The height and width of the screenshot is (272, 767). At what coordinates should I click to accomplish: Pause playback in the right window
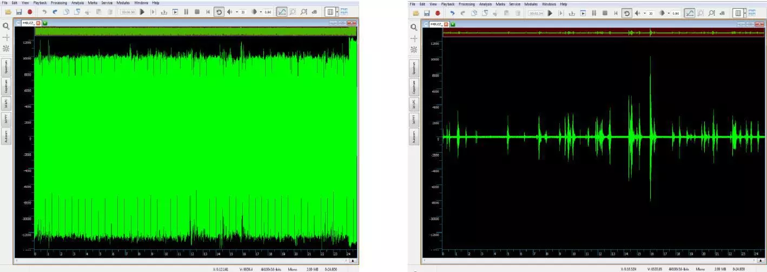coord(593,13)
